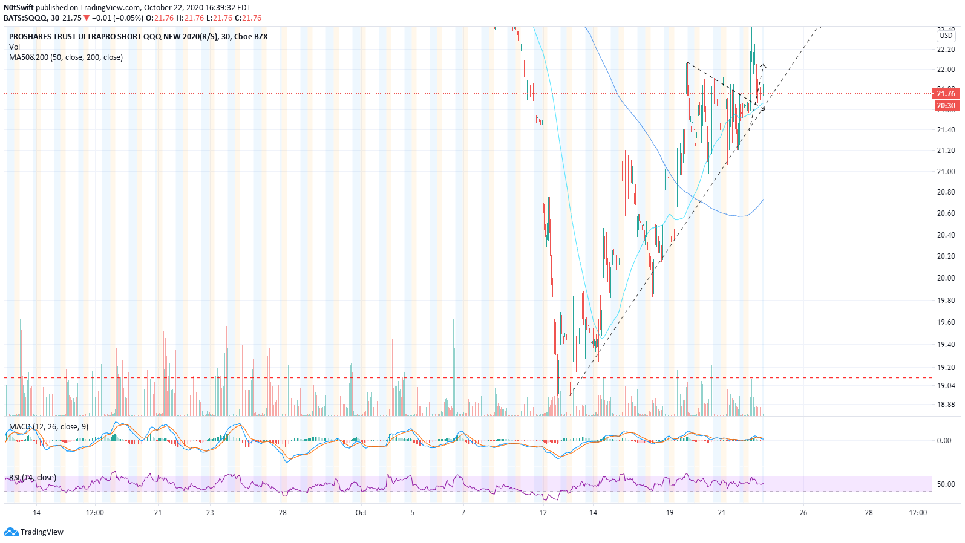Select the Vol indicator label

[x=15, y=47]
